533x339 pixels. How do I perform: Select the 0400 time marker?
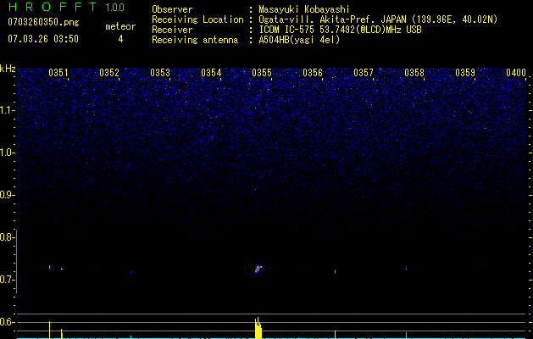516,73
